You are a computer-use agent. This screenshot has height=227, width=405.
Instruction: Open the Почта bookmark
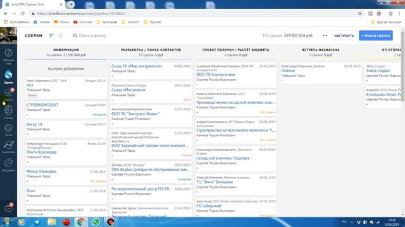click(x=61, y=22)
